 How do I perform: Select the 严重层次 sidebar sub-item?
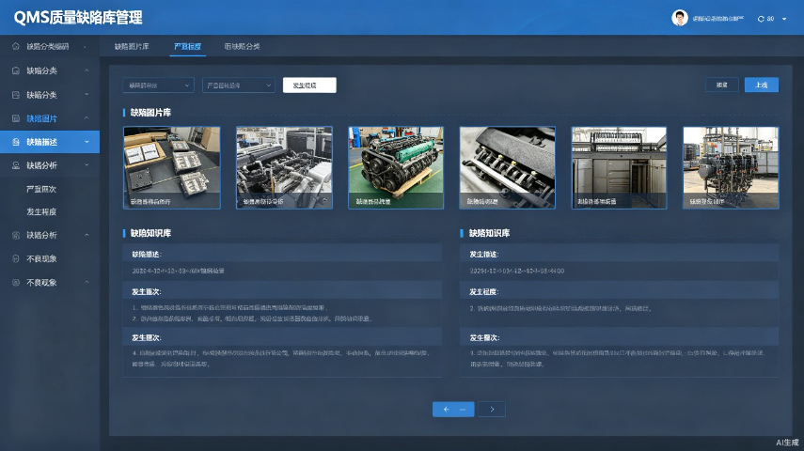[x=41, y=189]
